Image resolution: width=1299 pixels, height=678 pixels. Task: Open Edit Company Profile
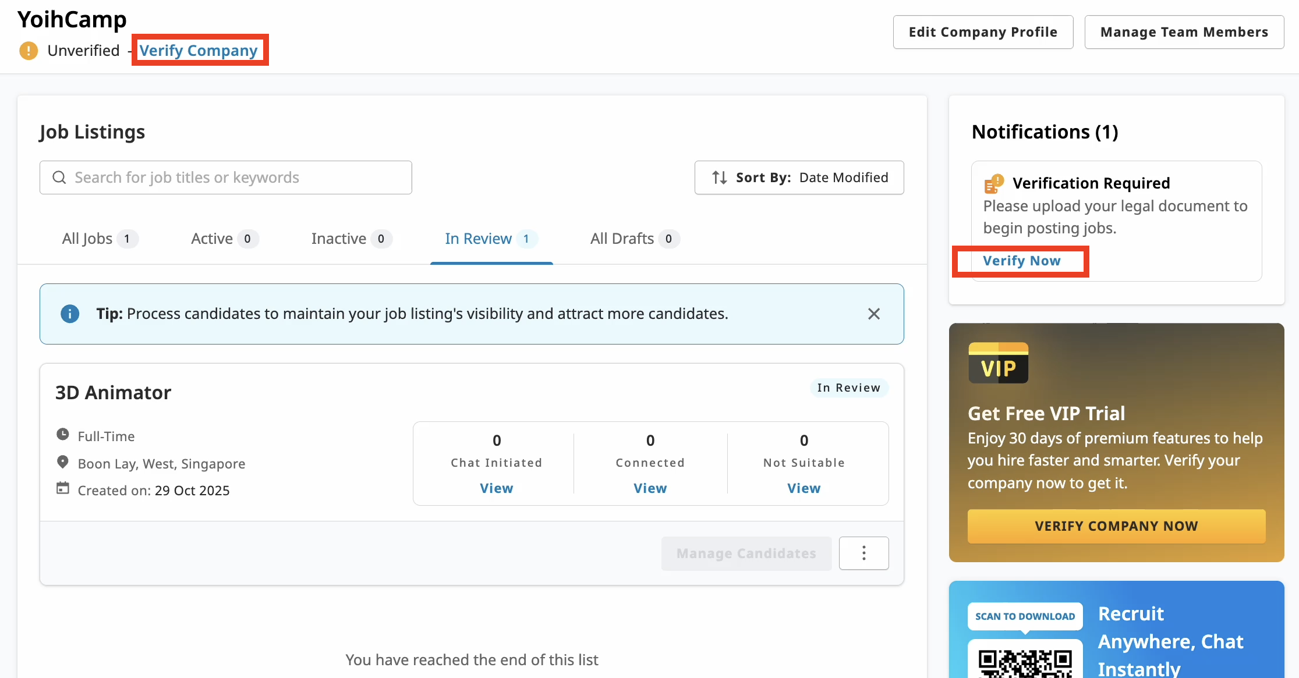point(983,32)
